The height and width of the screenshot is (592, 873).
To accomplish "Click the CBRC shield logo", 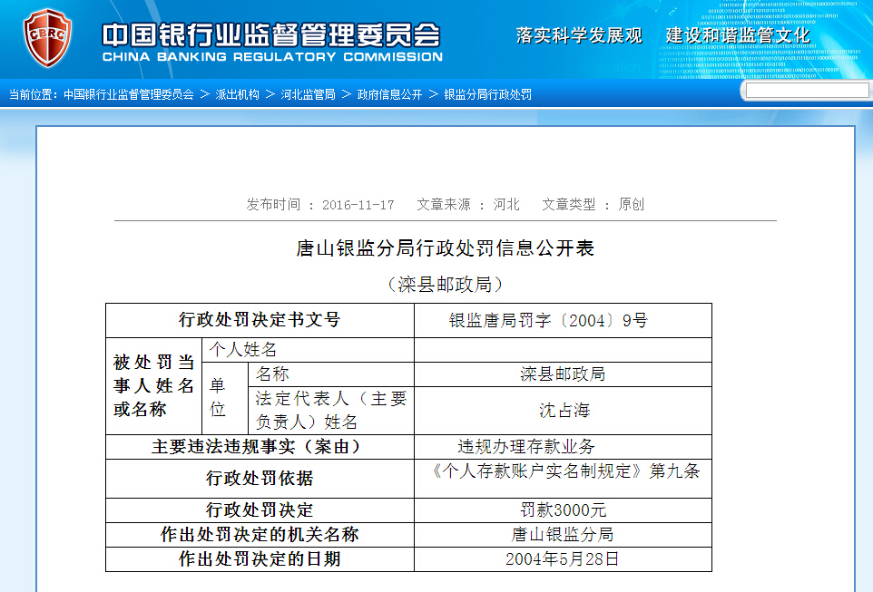I will [47, 38].
